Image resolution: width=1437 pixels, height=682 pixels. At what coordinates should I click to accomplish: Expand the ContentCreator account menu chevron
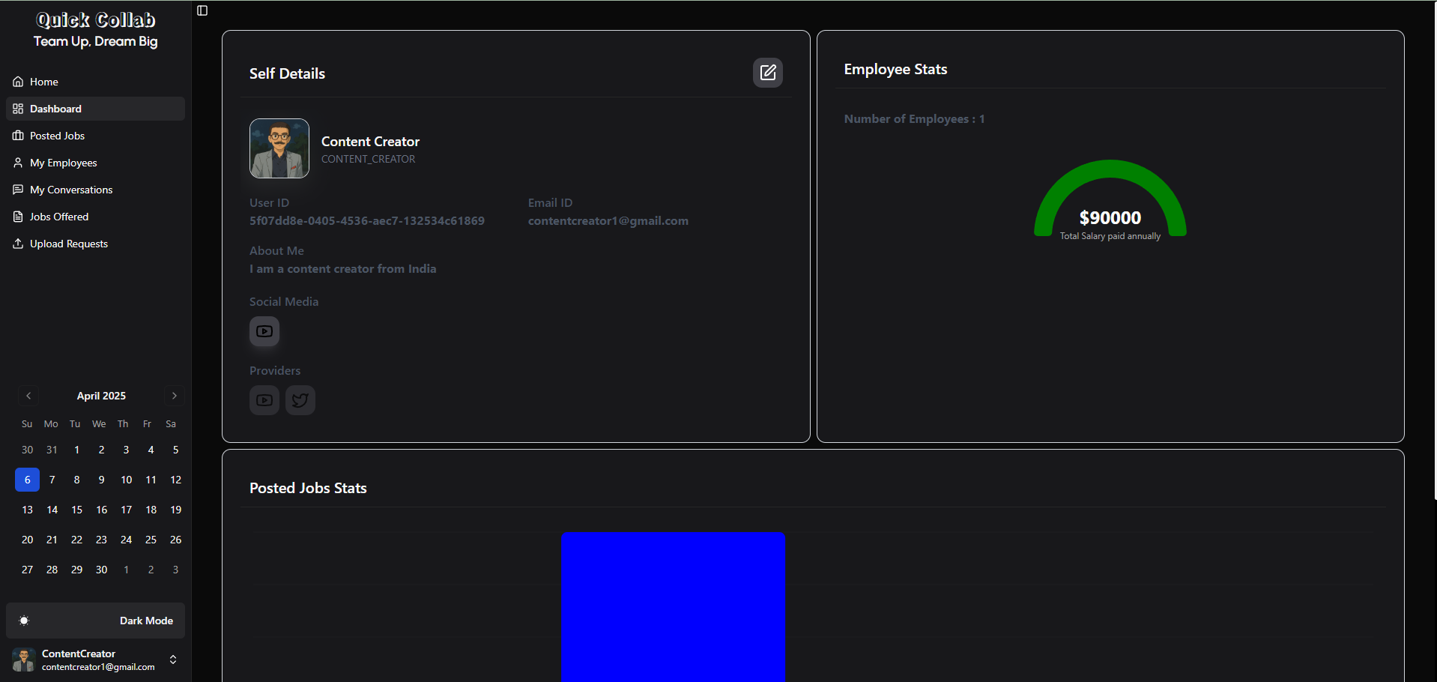[x=173, y=660]
